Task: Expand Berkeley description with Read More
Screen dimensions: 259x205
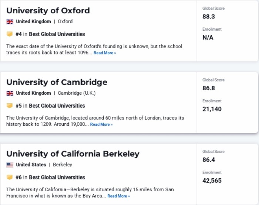Action: point(118,196)
